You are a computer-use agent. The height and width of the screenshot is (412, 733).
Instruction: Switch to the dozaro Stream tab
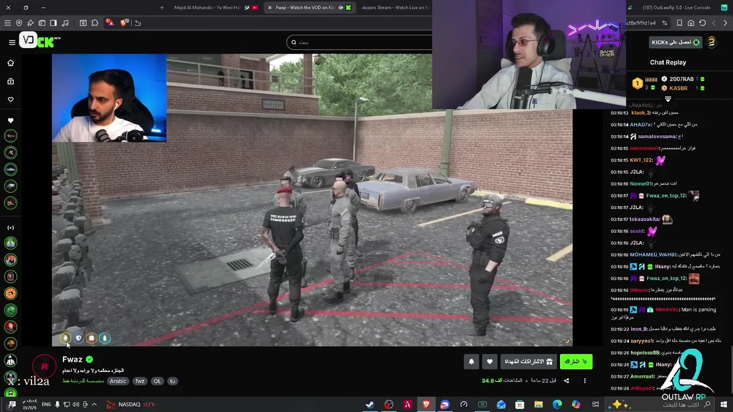[x=395, y=7]
